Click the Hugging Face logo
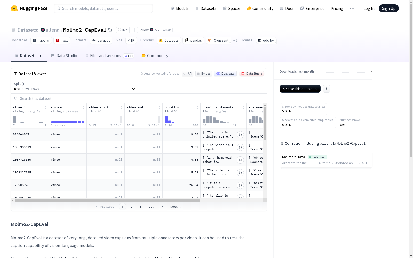This screenshot has width=413, height=258. coord(29,8)
